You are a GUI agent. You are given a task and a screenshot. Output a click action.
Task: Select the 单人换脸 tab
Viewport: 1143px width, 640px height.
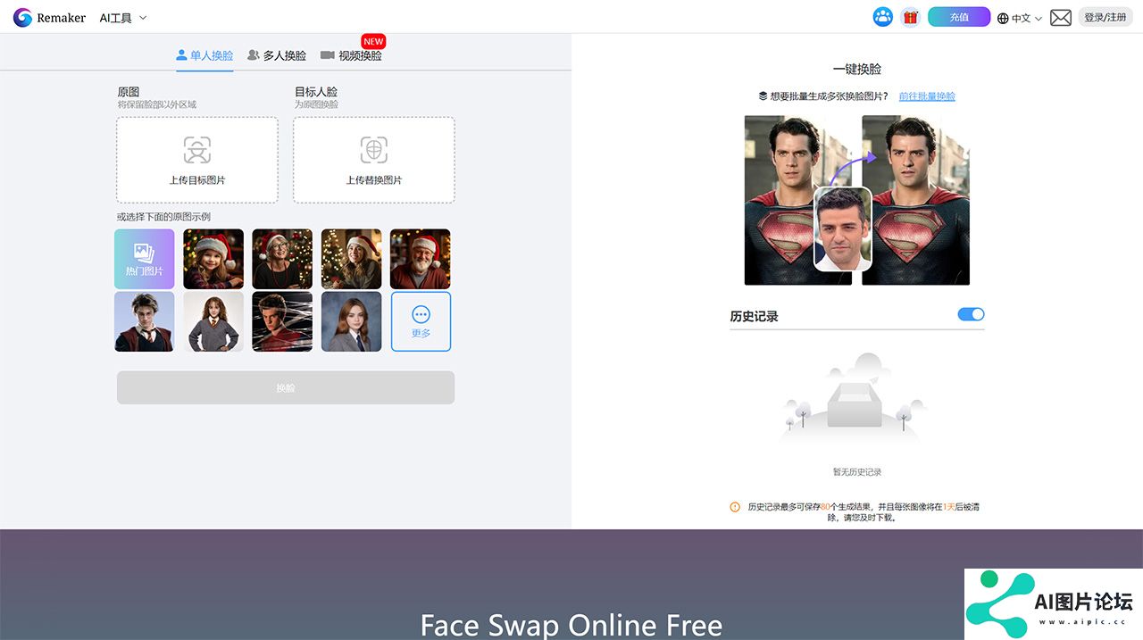point(204,55)
